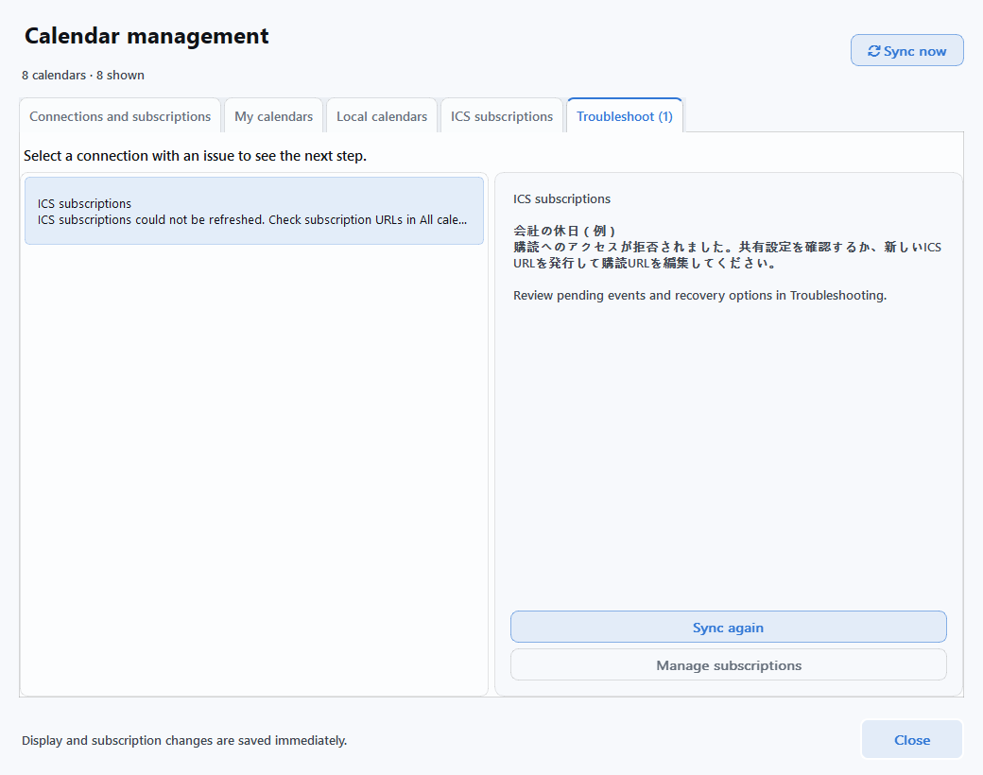This screenshot has width=983, height=775.
Task: Click 'Review pending events and recovery options' text
Action: pos(699,295)
